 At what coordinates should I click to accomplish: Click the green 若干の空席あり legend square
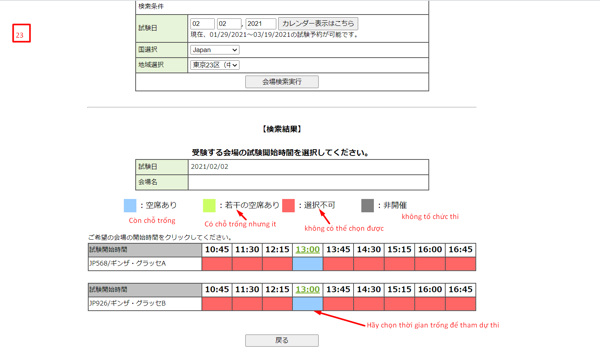209,206
